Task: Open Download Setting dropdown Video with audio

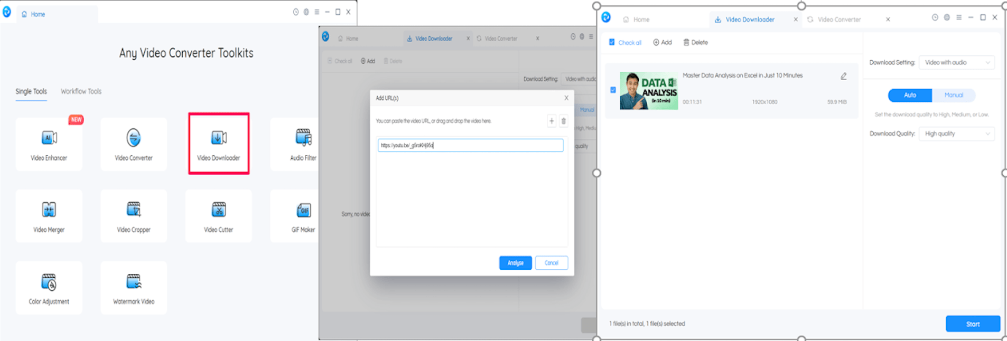Action: (x=957, y=62)
